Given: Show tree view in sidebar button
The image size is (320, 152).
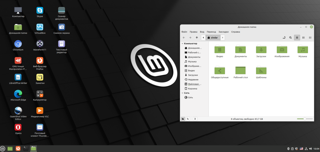Looking at the screenshot, I should (x=188, y=119).
